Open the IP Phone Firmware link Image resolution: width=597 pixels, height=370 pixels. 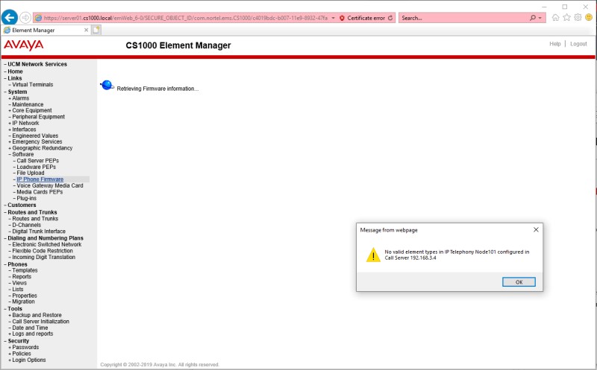(40, 179)
